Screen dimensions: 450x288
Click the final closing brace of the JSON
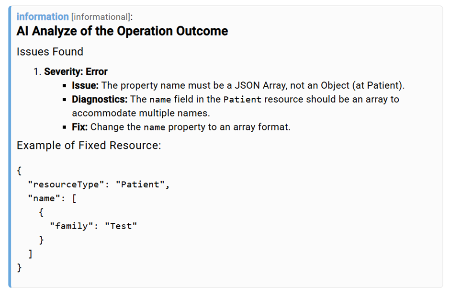pos(19,267)
